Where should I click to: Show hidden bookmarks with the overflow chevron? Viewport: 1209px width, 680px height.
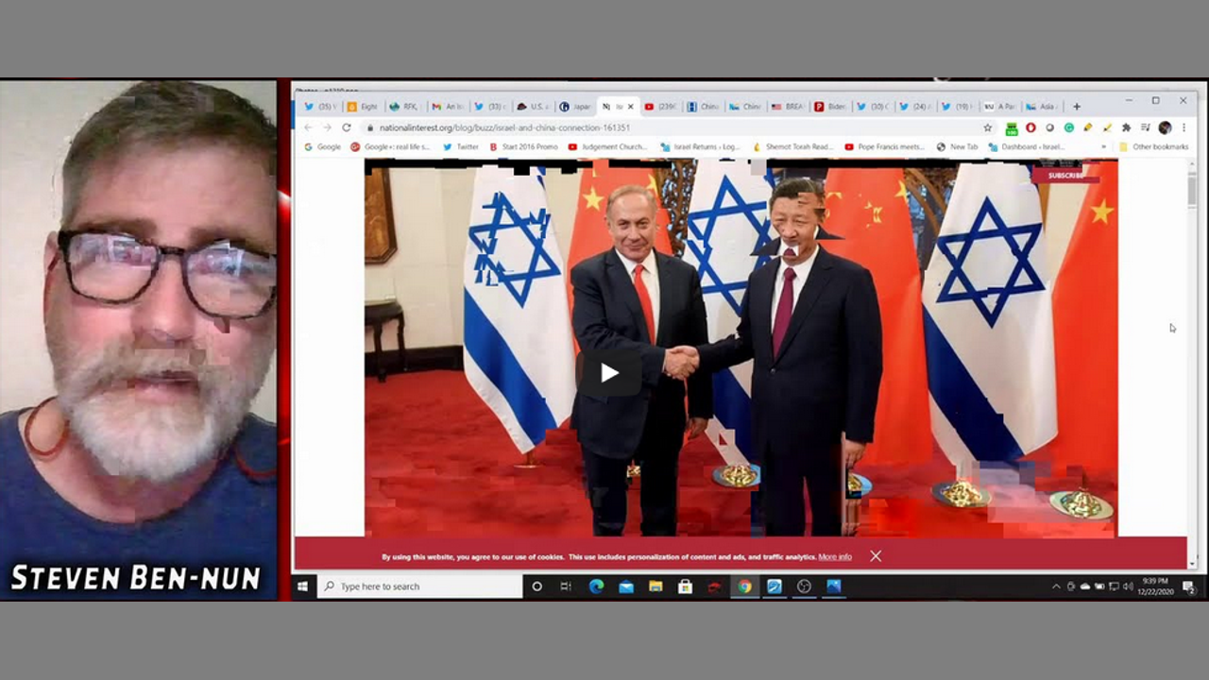[1104, 147]
